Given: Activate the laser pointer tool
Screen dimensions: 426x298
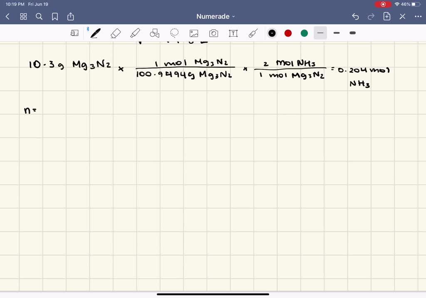Looking at the screenshot, I should coord(253,33).
